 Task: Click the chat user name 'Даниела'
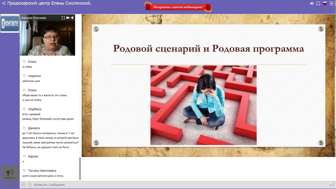pyautogui.click(x=34, y=128)
